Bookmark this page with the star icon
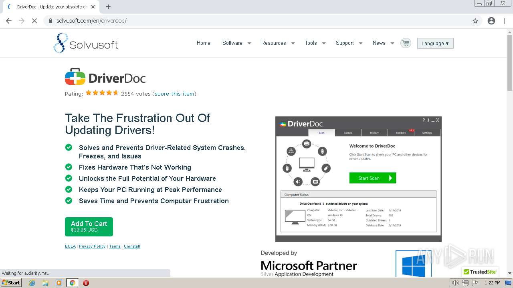513x288 pixels. click(475, 21)
